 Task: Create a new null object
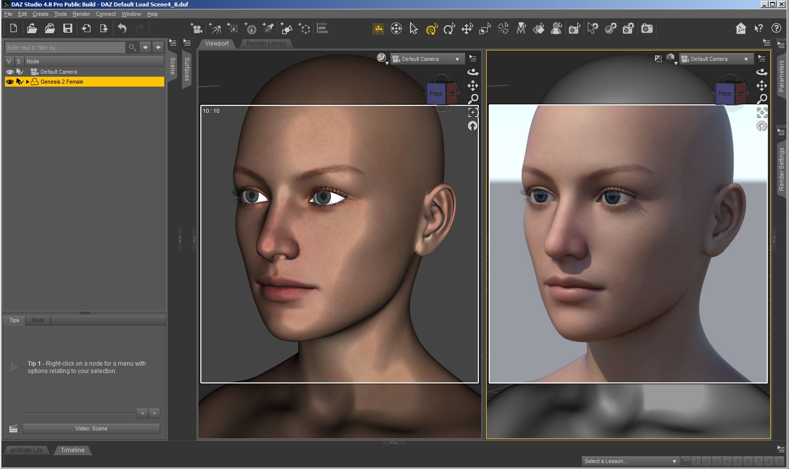pyautogui.click(x=305, y=29)
